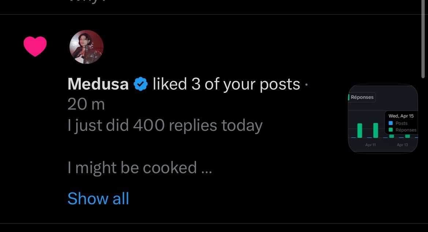Click the "20 m" timestamp
This screenshot has width=428, height=232.
coord(86,105)
